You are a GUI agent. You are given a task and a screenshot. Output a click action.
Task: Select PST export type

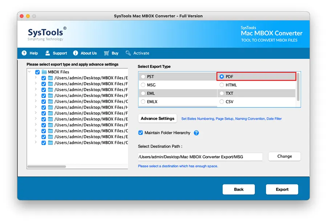point(143,77)
